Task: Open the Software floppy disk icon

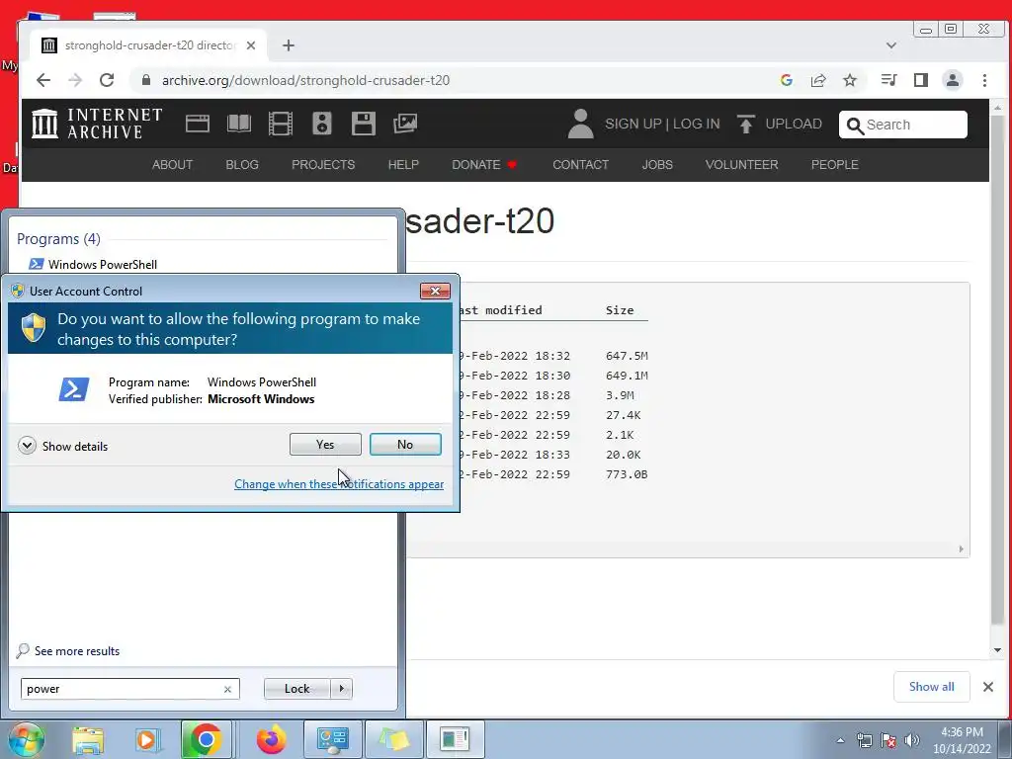Action: click(x=364, y=124)
